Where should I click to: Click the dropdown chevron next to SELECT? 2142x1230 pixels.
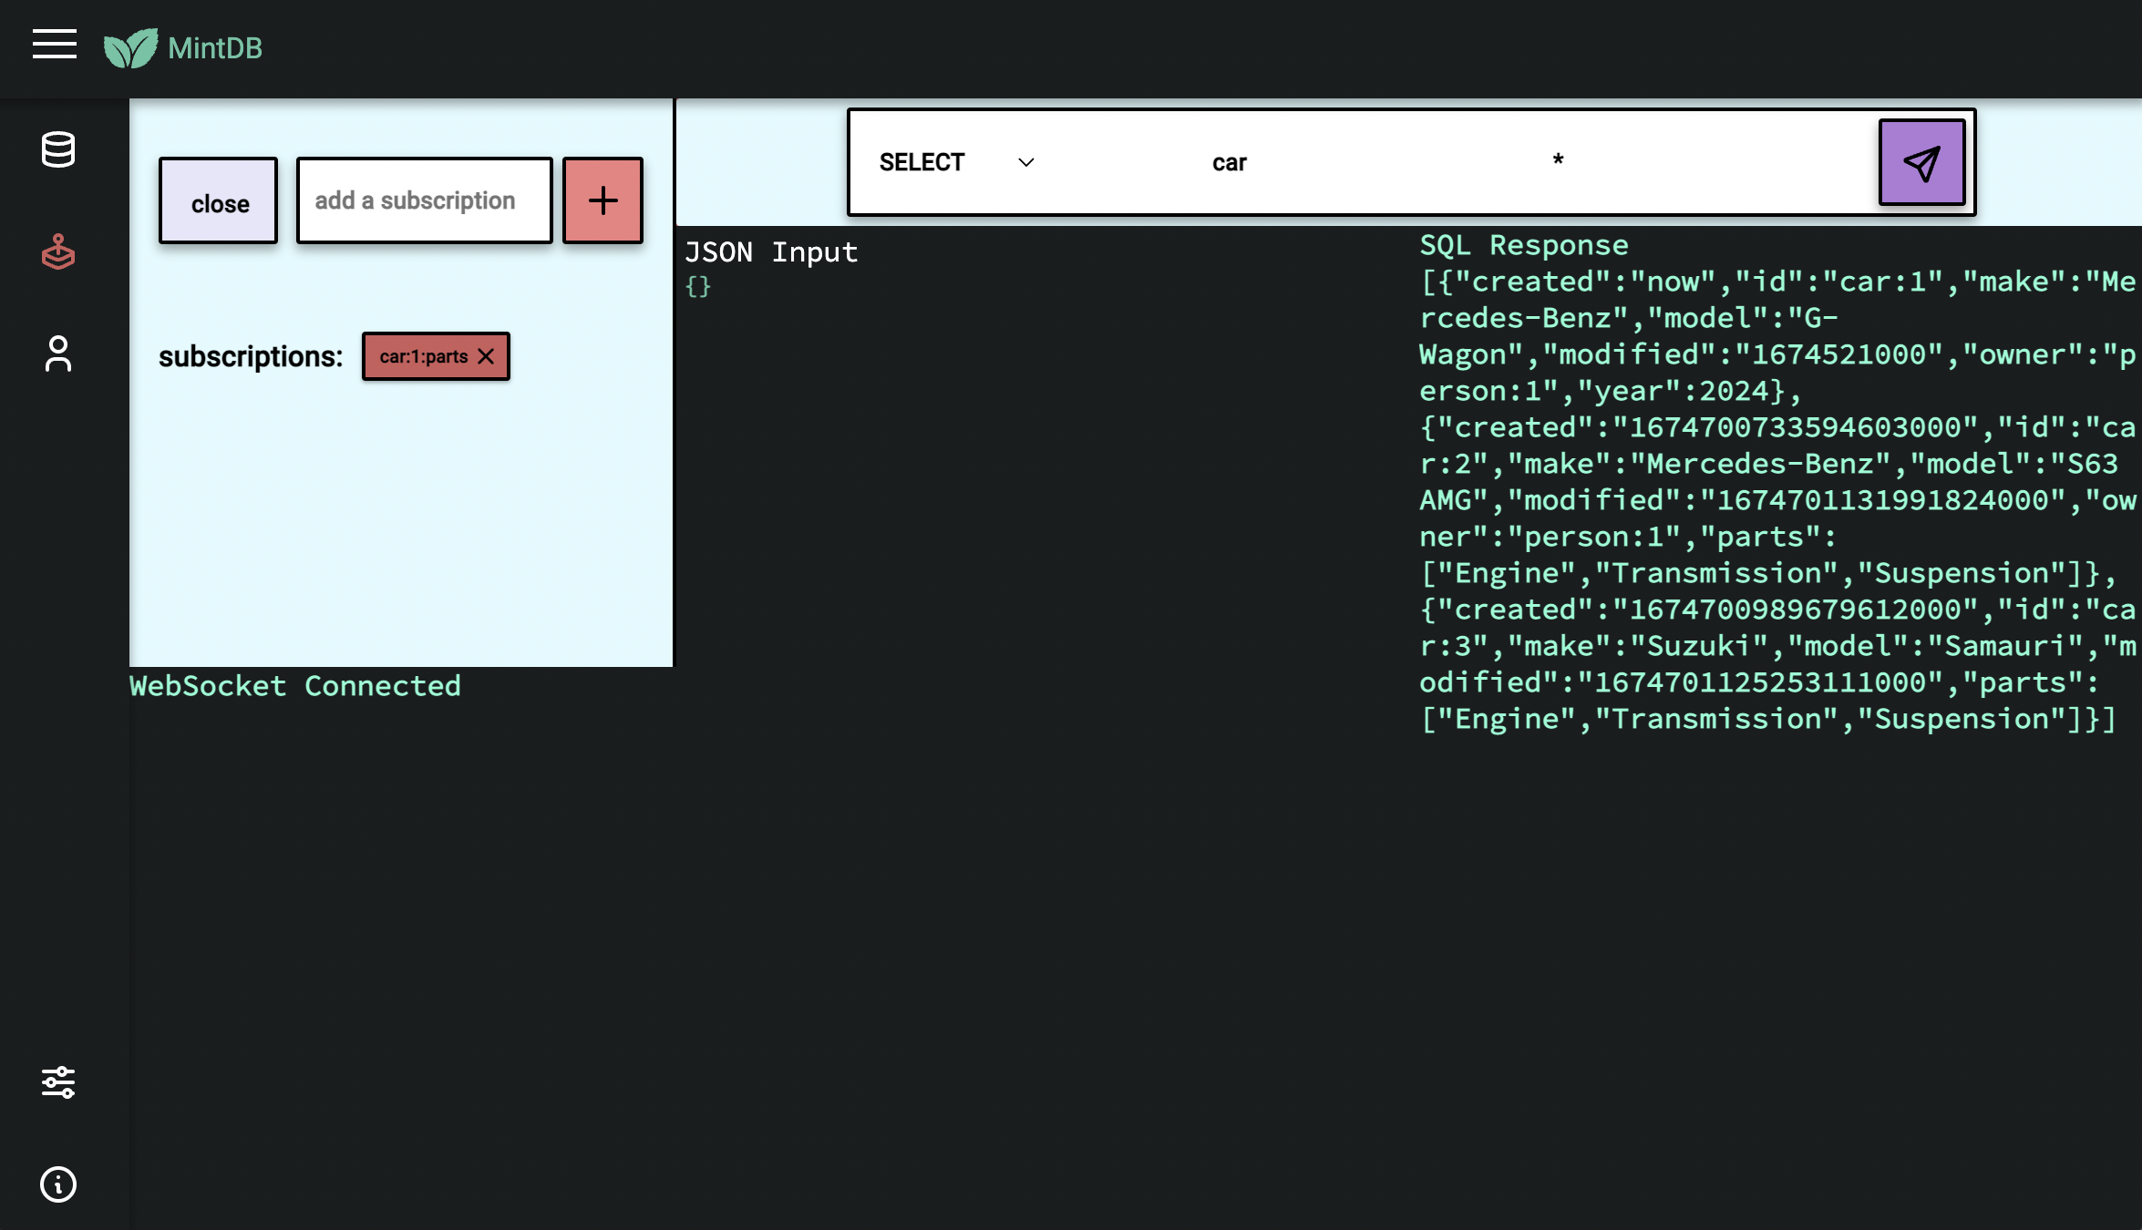(x=1026, y=162)
